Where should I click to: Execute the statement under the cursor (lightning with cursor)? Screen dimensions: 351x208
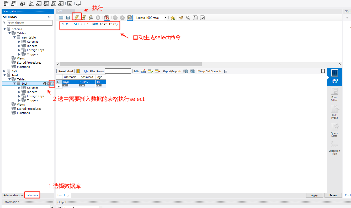[x=84, y=18]
